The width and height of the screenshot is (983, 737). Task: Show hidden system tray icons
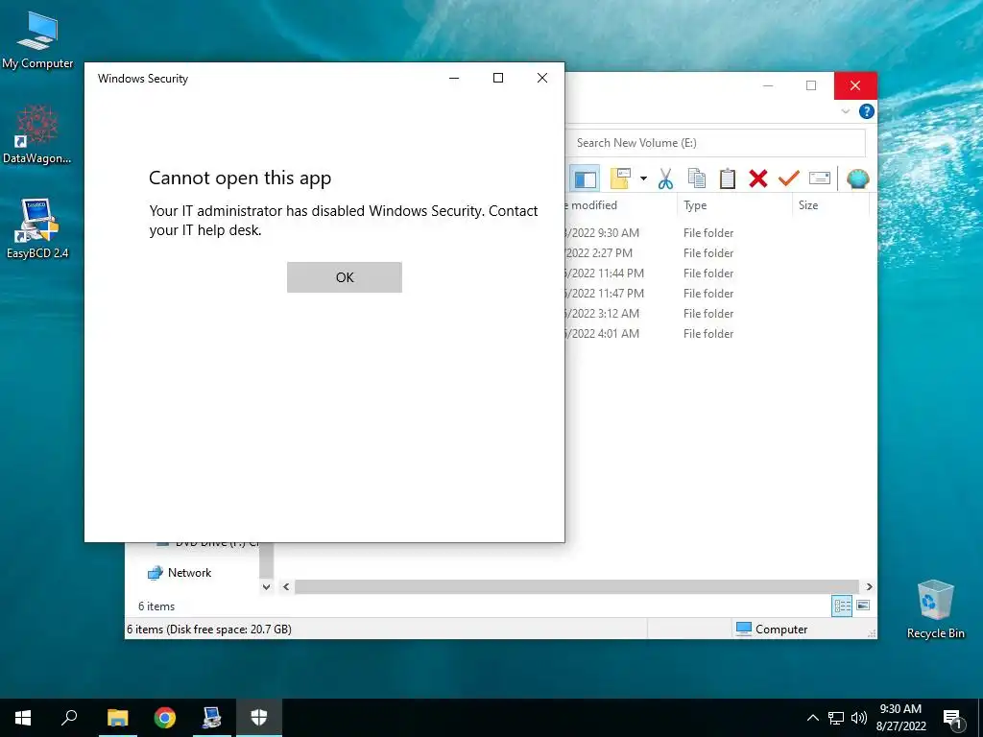[x=812, y=718]
